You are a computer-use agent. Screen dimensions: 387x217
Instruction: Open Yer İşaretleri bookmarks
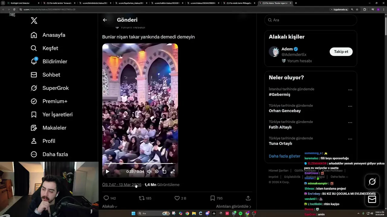pos(52,115)
